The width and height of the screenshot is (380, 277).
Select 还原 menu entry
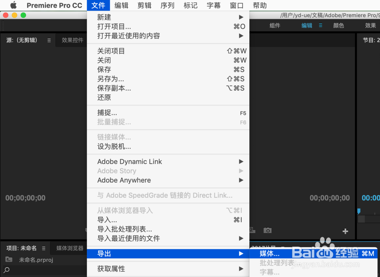pos(168,97)
